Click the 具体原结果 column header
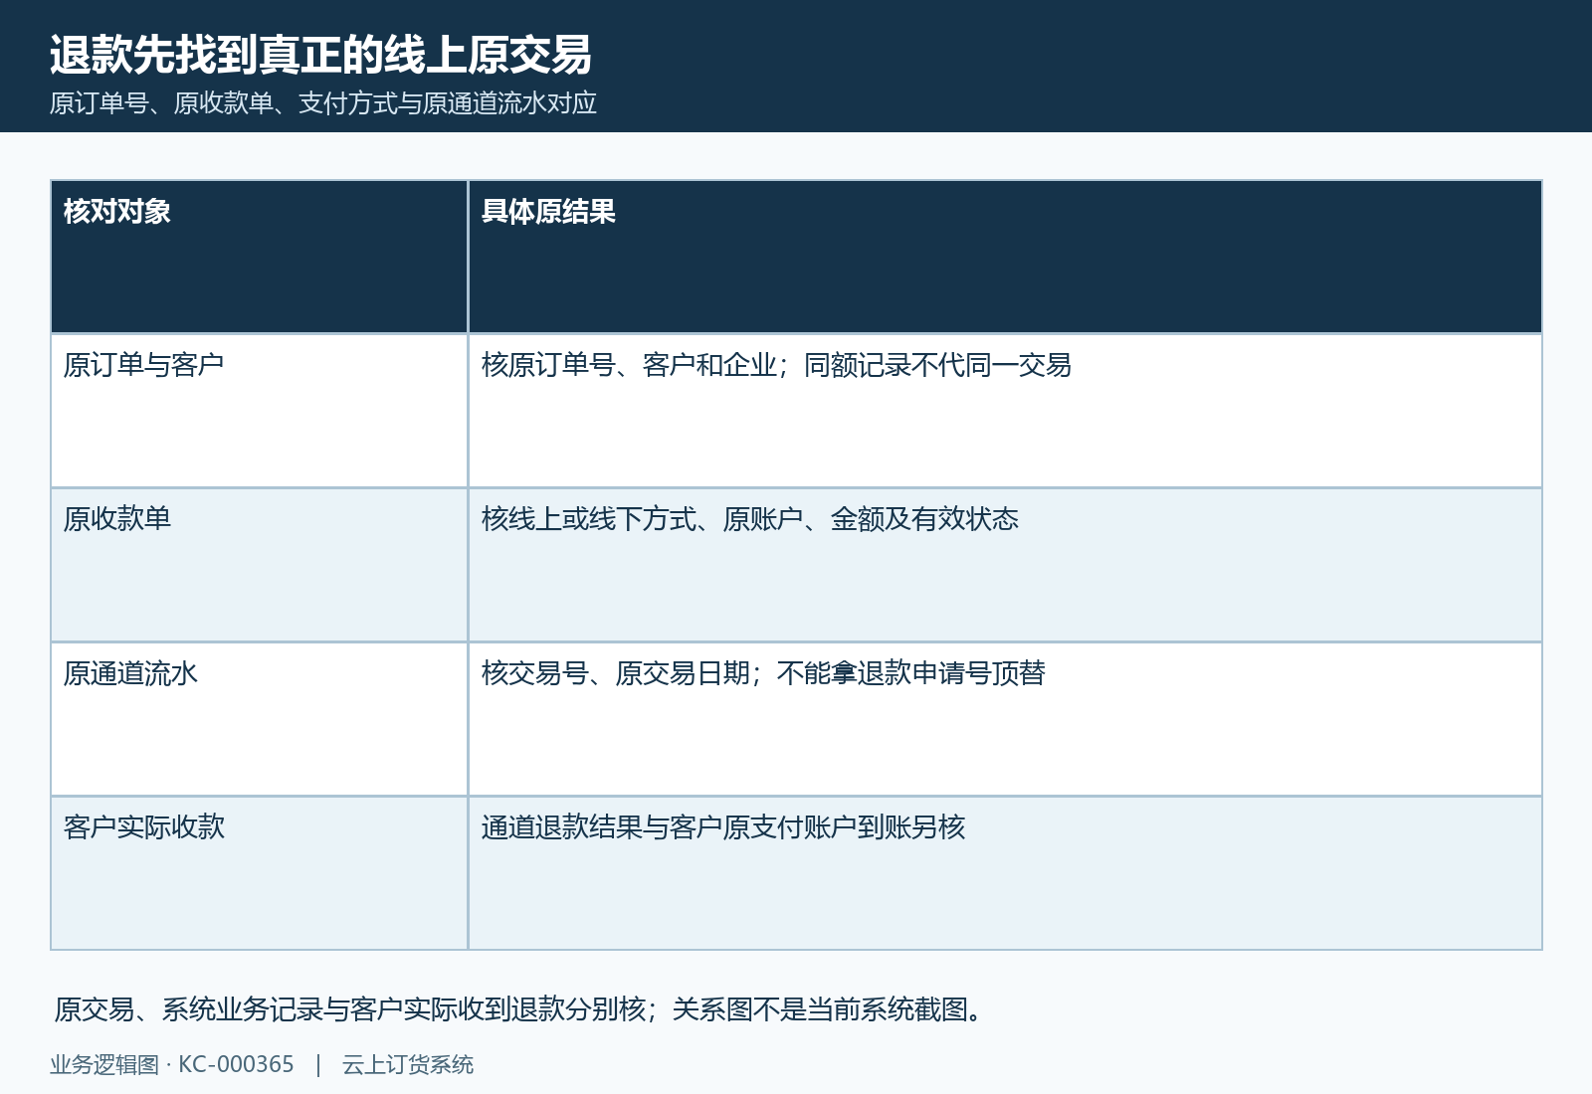The image size is (1592, 1094). coord(1005,257)
